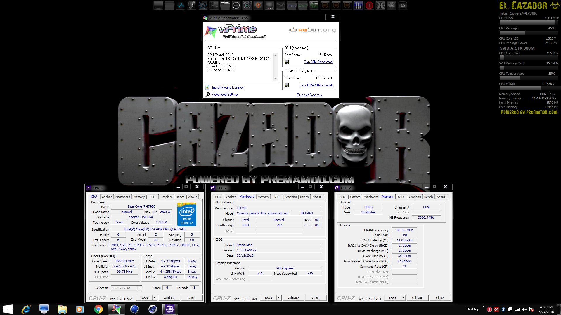Launch Steam from the top dock
Image resolution: width=561 pixels, height=315 pixels.
pos(280,6)
